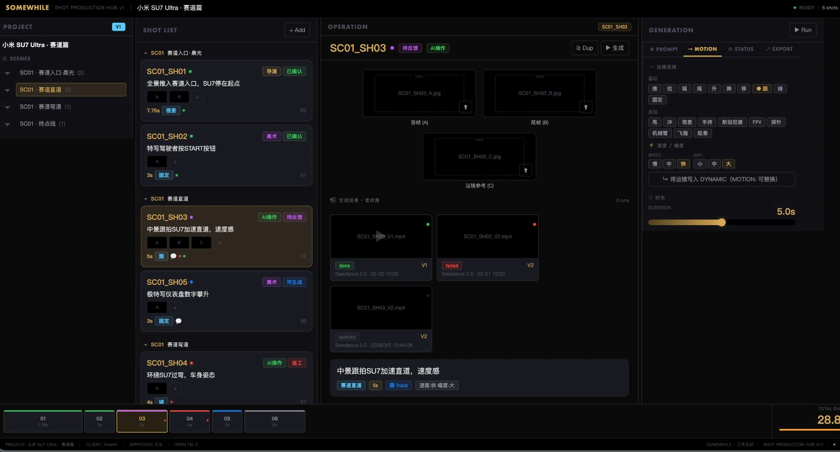Collapse the SC01 · 赛道入口·晨光 scene in sidebar
Viewport: 840px width, 452px height.
tap(8, 73)
